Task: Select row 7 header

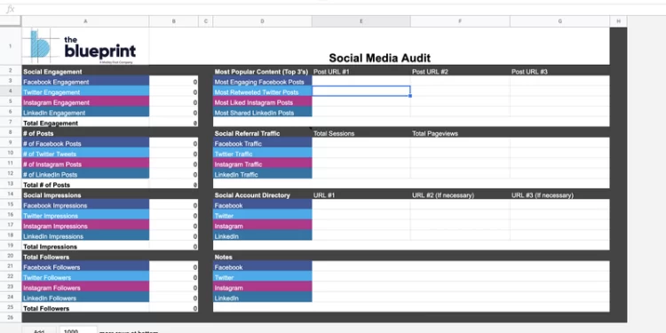Action: tap(11, 123)
